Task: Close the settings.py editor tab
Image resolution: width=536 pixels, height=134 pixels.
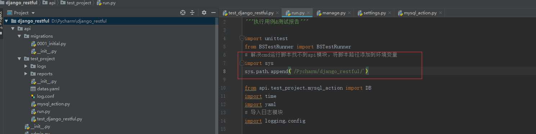Action: (390, 13)
